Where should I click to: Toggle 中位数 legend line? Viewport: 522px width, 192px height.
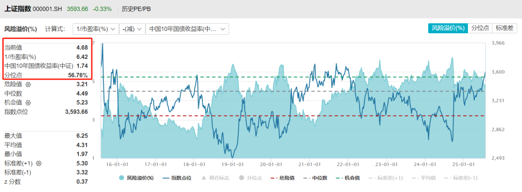[x=315, y=178]
